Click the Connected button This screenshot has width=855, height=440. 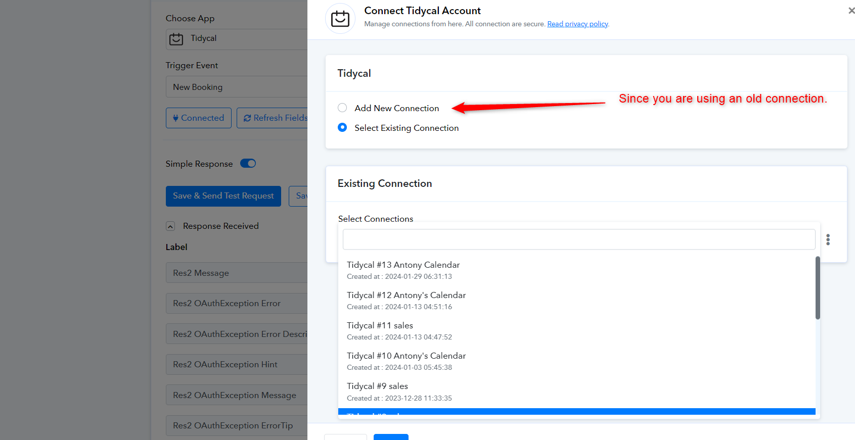click(x=199, y=118)
